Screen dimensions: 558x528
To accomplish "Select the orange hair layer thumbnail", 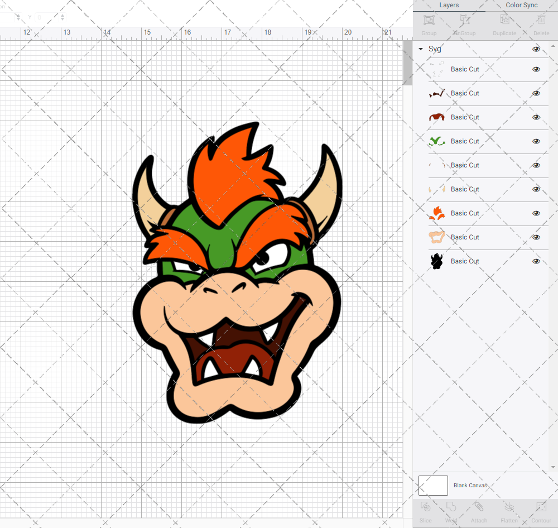I will 437,213.
